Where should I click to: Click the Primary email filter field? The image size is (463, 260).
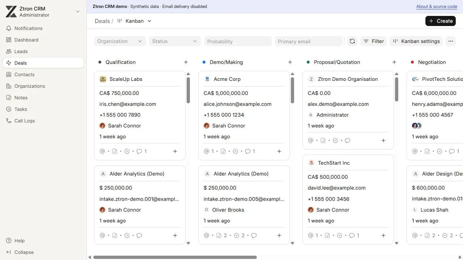pos(309,41)
